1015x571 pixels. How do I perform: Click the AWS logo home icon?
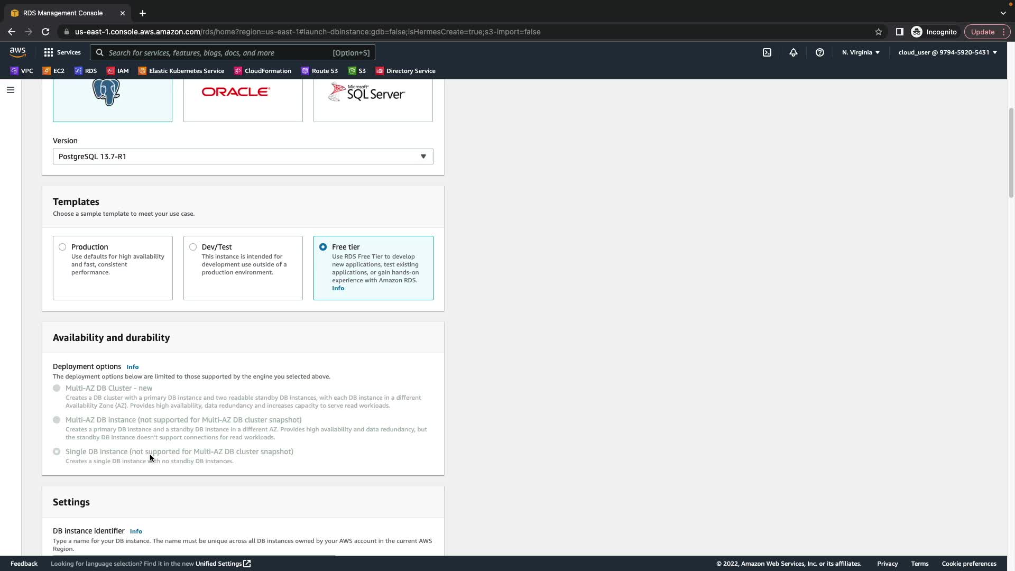tap(17, 52)
